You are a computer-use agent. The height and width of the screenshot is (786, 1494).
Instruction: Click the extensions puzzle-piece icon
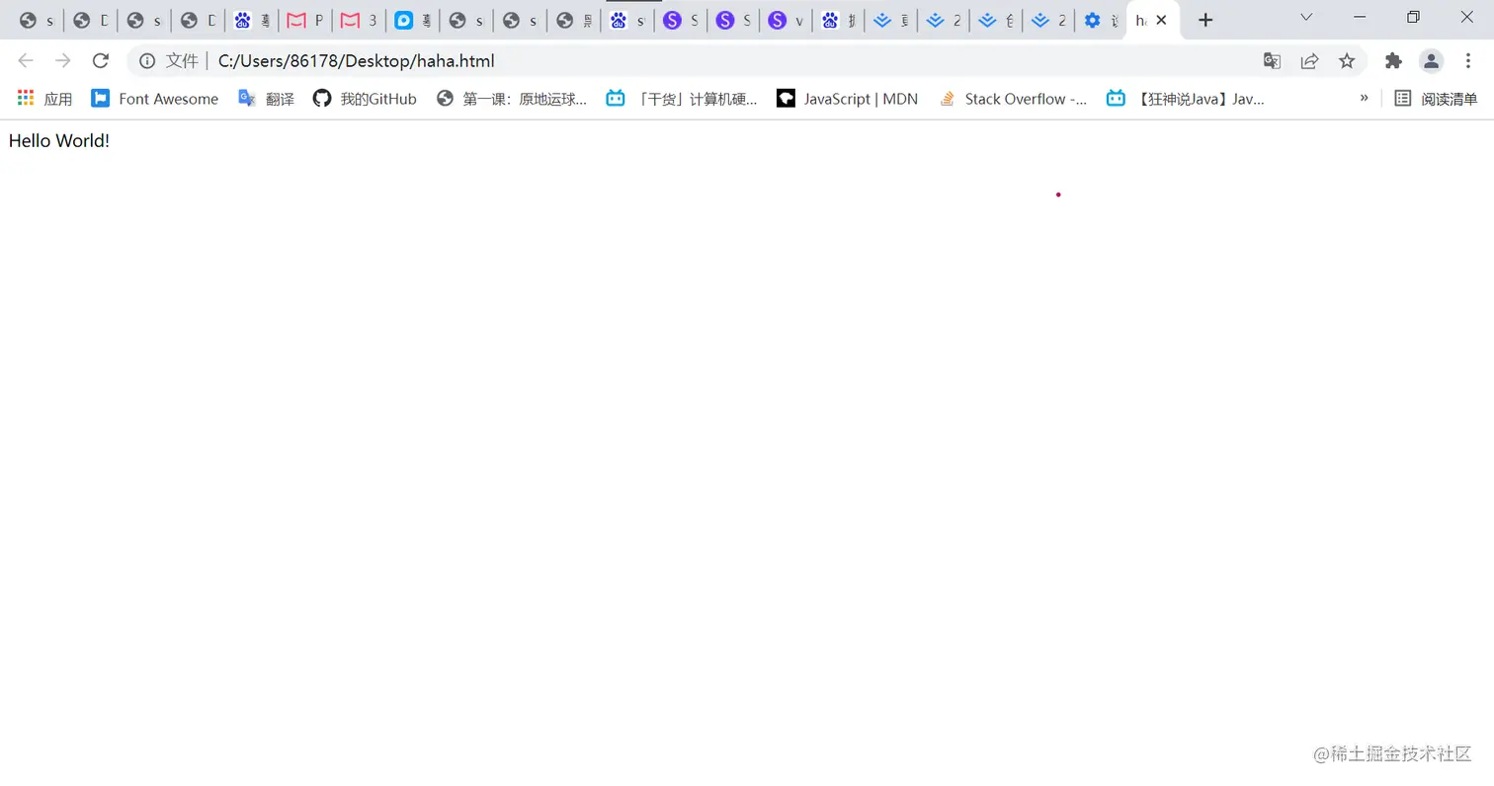(1393, 60)
